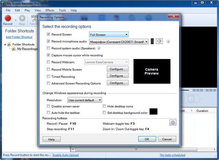Open the microphone device dropdown
This screenshot has height=160, width=219.
pyautogui.click(x=119, y=41)
